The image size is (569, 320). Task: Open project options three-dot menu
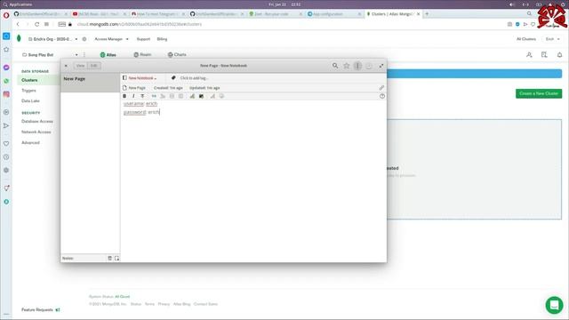click(x=84, y=55)
